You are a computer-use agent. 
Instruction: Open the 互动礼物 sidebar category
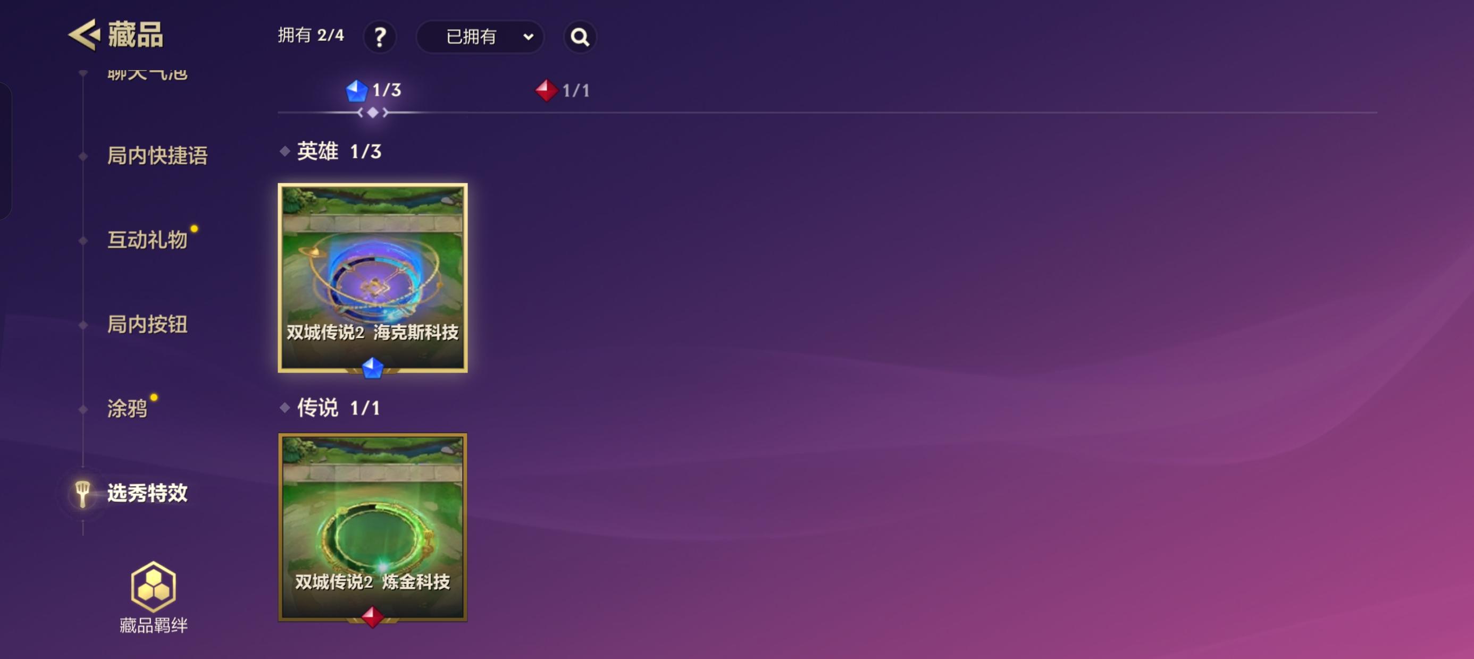pyautogui.click(x=148, y=240)
